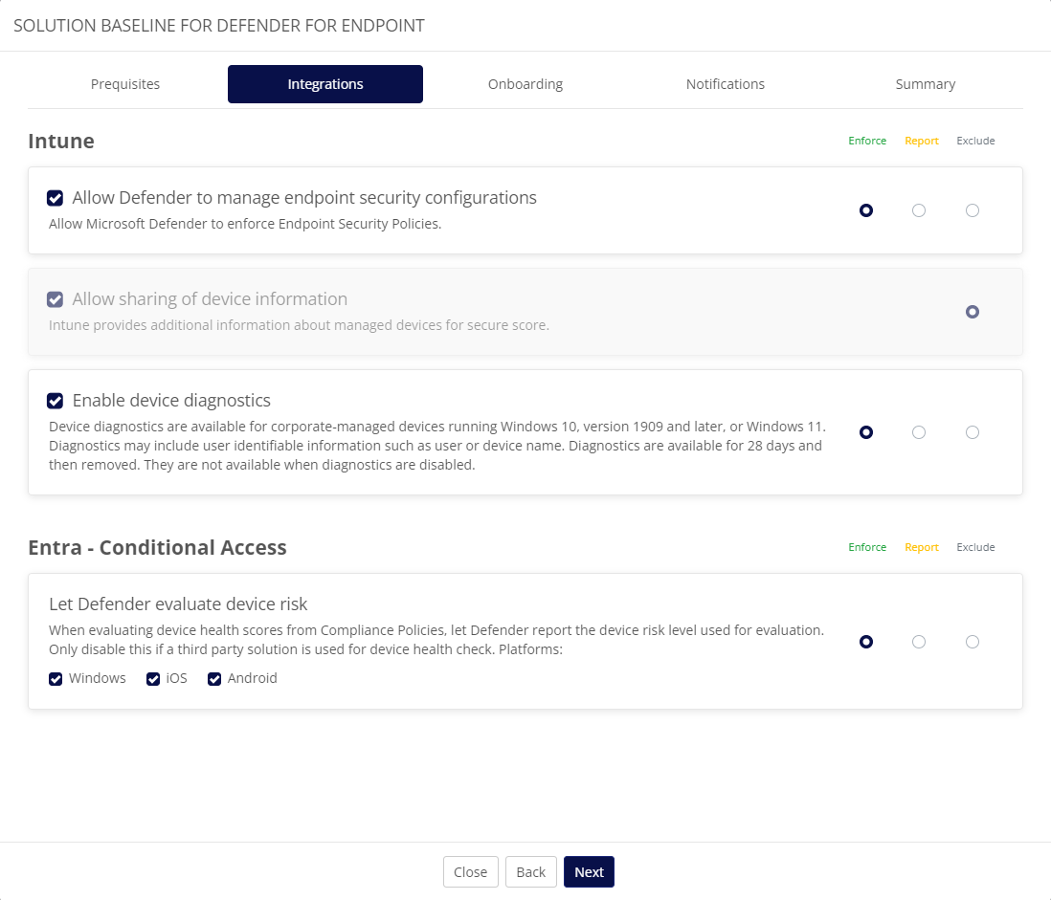The height and width of the screenshot is (900, 1051).
Task: Select Enforce for endpoint security configurations
Action: click(866, 210)
